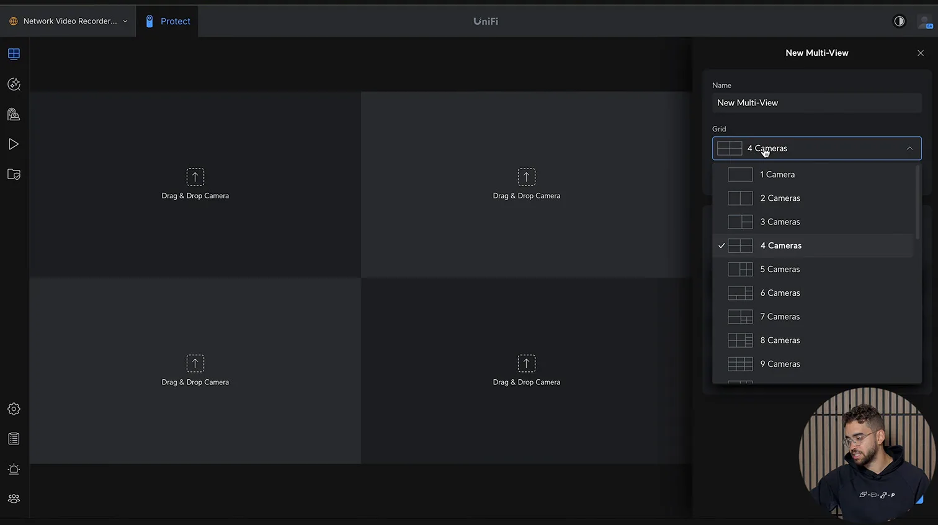This screenshot has width=938, height=525.
Task: Click the top-left Drag & Drop Camera tile
Action: coord(195,185)
